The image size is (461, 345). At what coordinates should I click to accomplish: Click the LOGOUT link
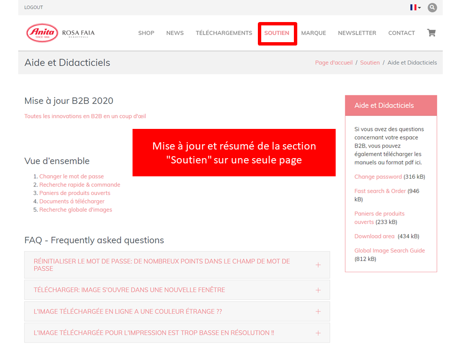[34, 8]
